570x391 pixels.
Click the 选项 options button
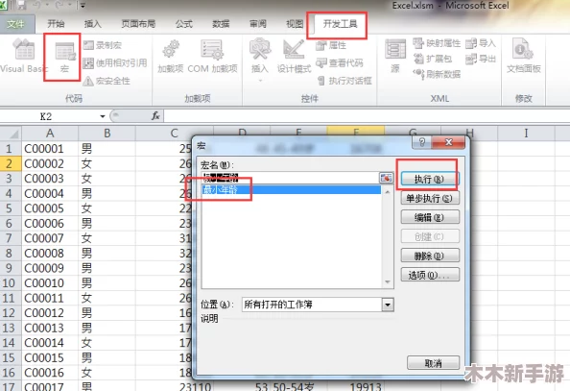430,275
